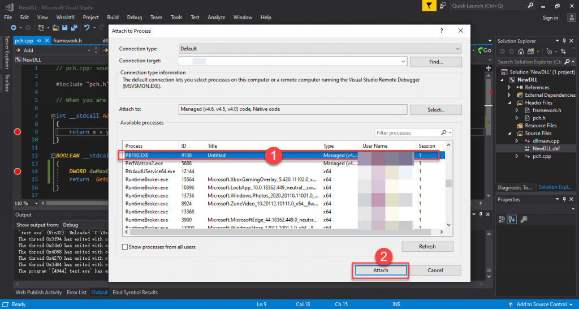Viewport: 579px width, 309px height.
Task: Click the breakpoint dot on line 9
Action: pyautogui.click(x=17, y=132)
